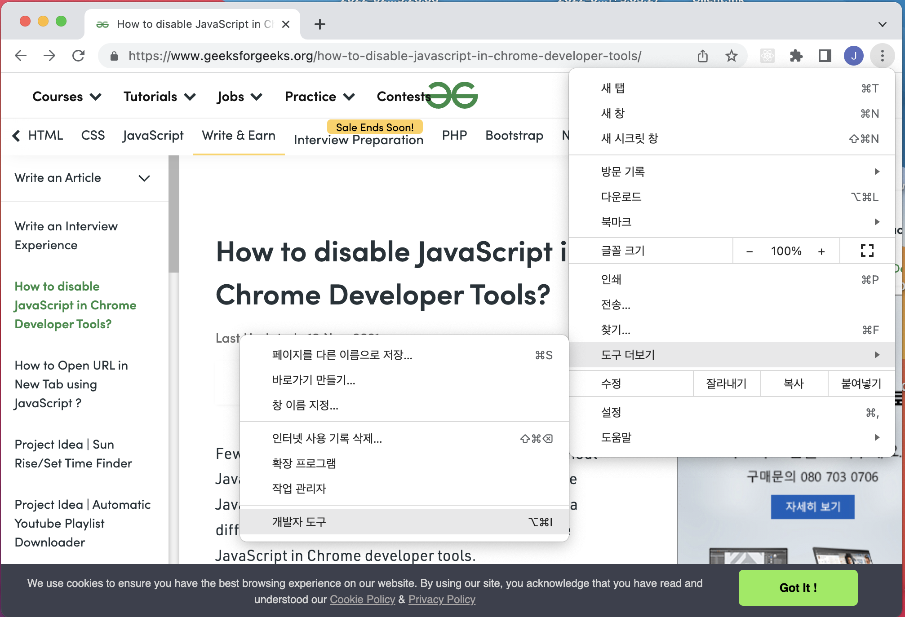Expand Write an Article chevron
The height and width of the screenshot is (617, 905).
(144, 178)
